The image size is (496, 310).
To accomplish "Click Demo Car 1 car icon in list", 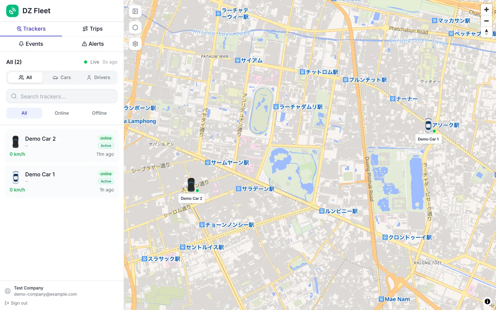I will (x=15, y=178).
